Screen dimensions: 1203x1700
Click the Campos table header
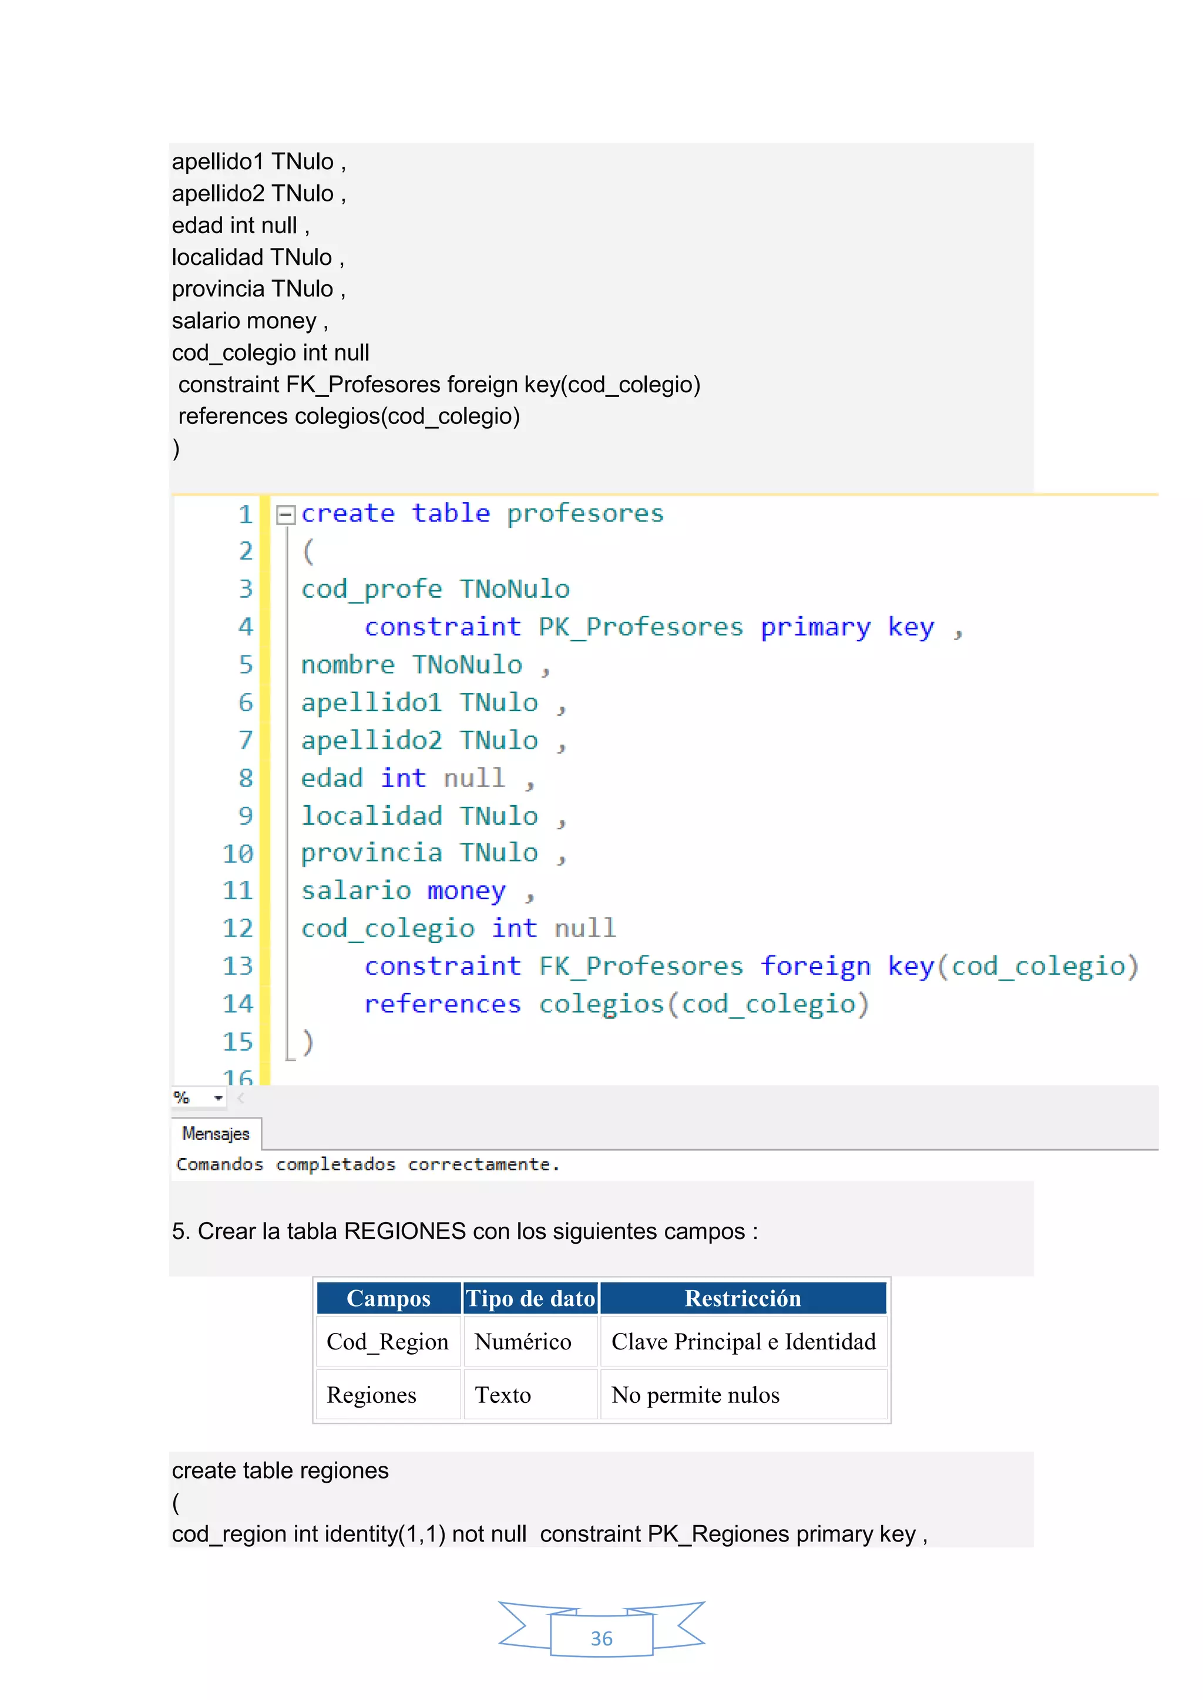388,1299
